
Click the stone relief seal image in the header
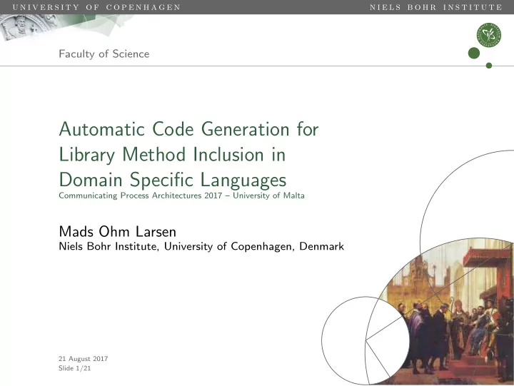tap(28, 27)
